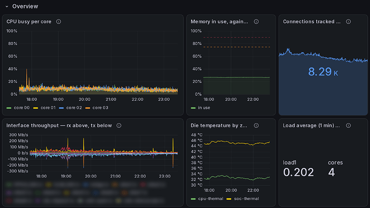Image resolution: width=370 pixels, height=208 pixels.
Task: Click the Overview row title
Action: (x=25, y=6)
